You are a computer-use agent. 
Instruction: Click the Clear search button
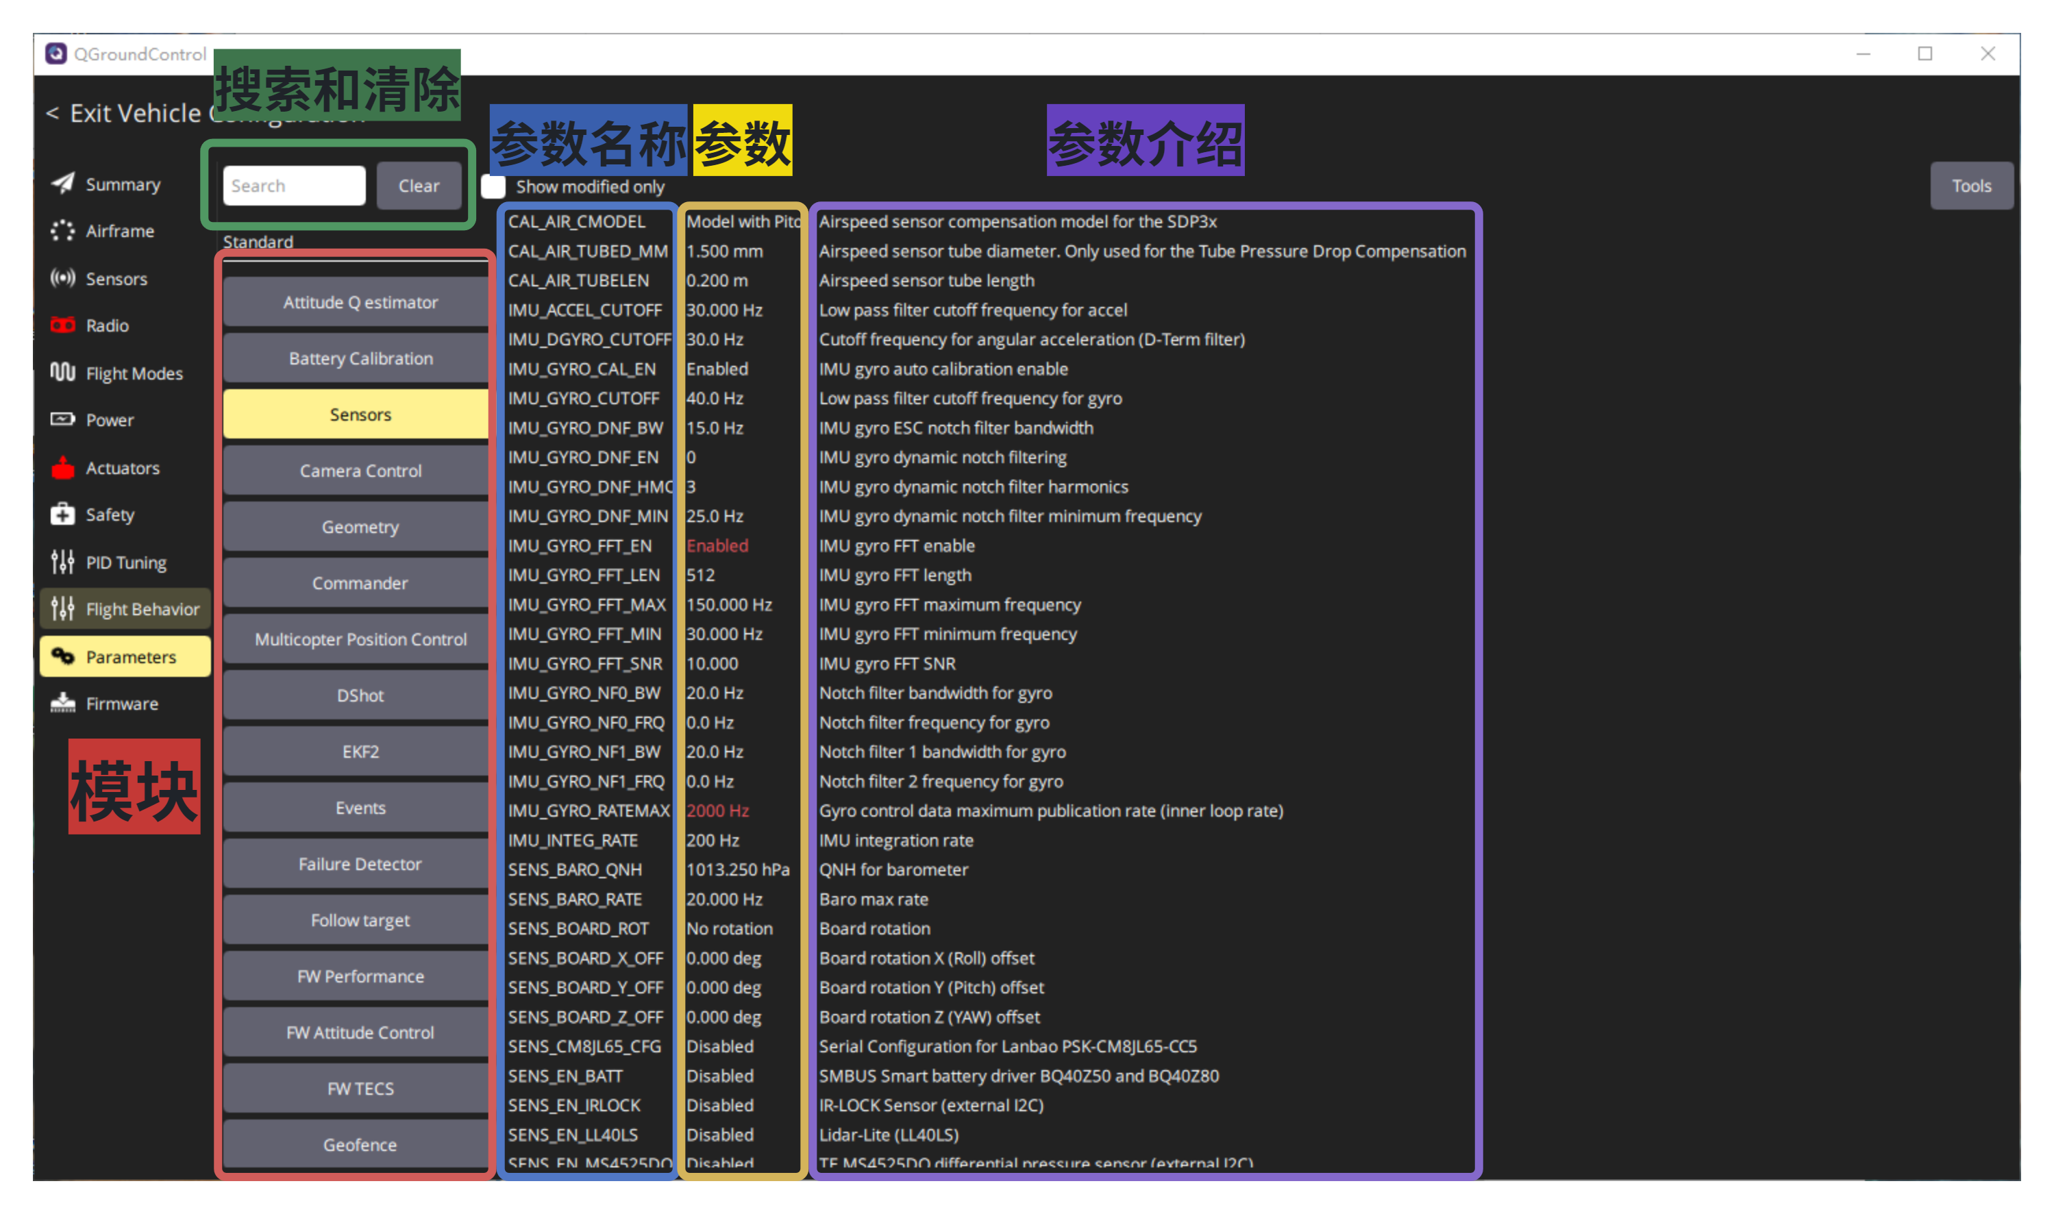[x=419, y=186]
